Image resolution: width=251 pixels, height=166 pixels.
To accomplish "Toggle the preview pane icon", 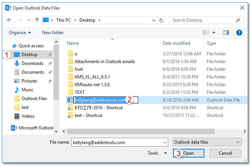I will pos(226,33).
